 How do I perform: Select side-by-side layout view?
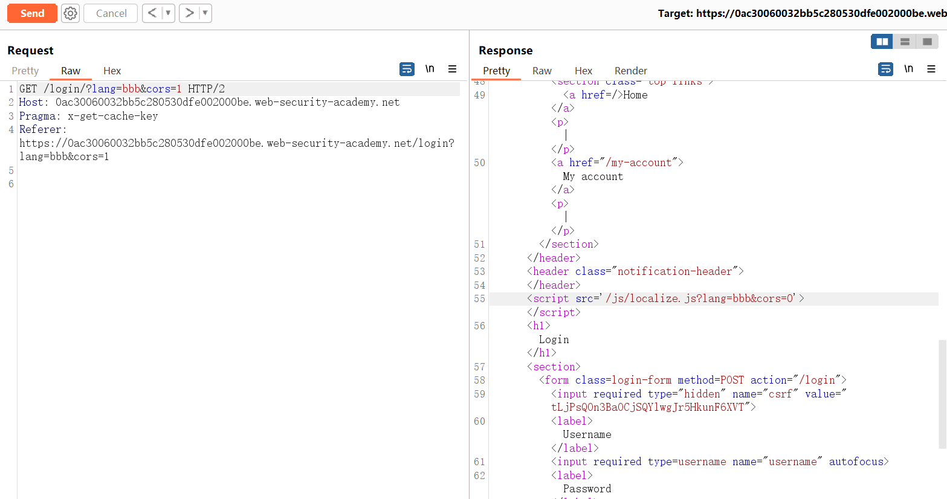882,42
